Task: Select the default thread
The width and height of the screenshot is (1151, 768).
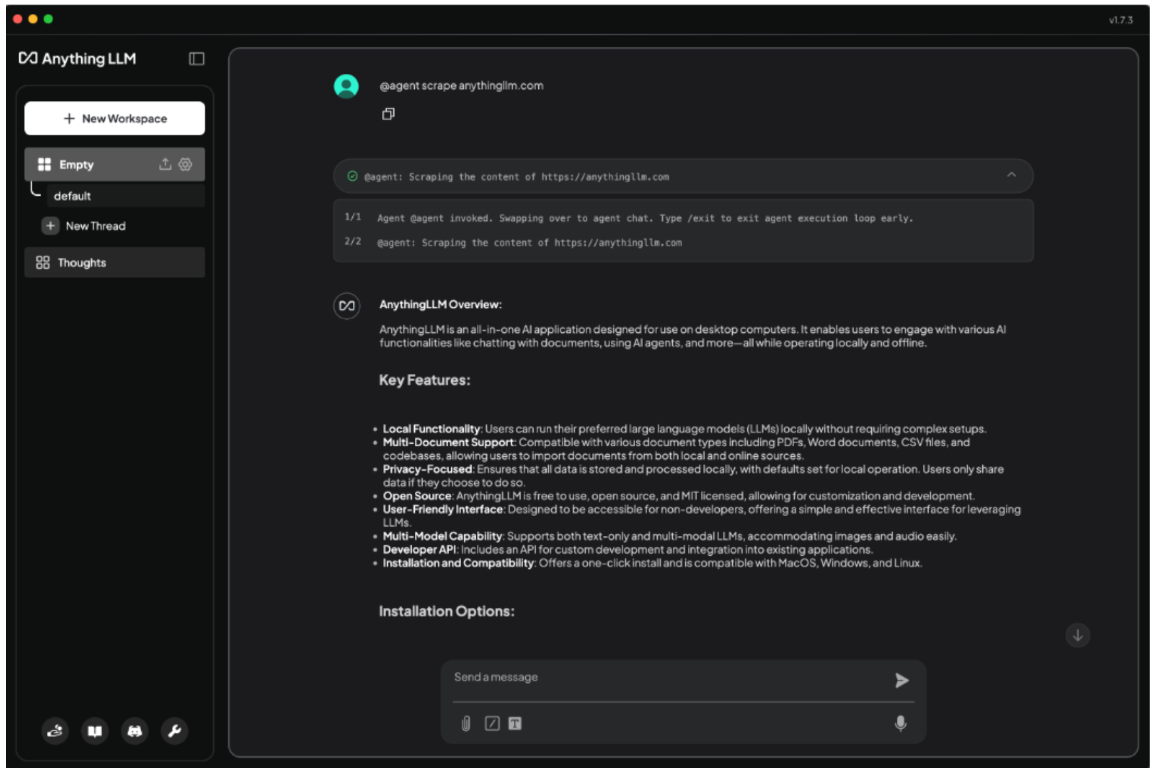Action: coord(125,196)
